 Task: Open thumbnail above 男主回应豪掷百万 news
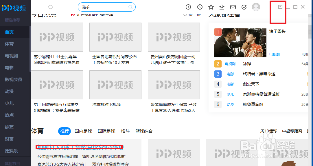tap(57, 85)
